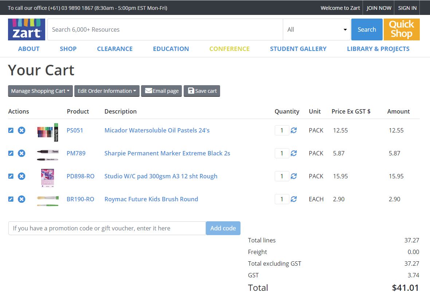Open Studio W/C pad 300gsm A3 link
Screen dimensions: 430x297
(x=161, y=176)
